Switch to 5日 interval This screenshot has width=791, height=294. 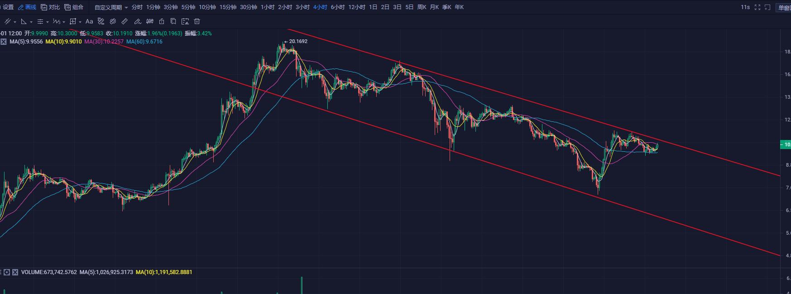click(409, 7)
